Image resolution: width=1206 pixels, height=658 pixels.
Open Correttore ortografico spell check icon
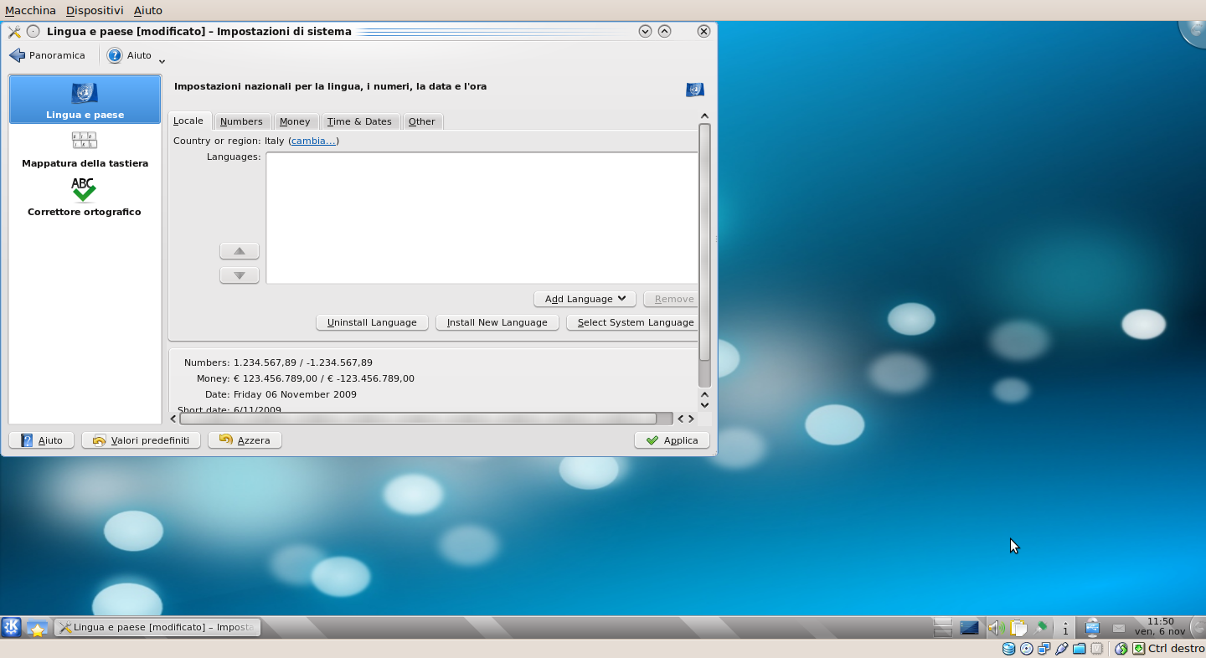(84, 190)
